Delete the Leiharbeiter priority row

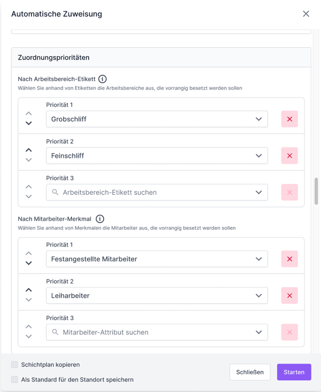(x=290, y=295)
